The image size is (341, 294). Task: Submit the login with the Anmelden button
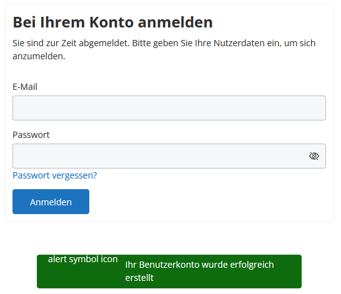coord(51,202)
